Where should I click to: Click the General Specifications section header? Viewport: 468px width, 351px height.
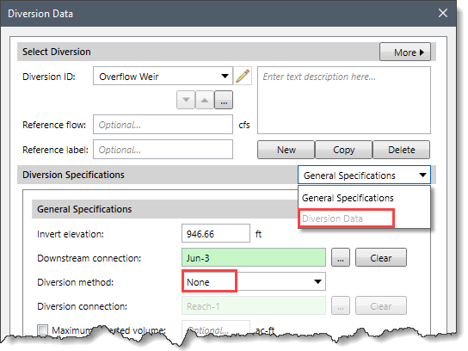pos(165,209)
